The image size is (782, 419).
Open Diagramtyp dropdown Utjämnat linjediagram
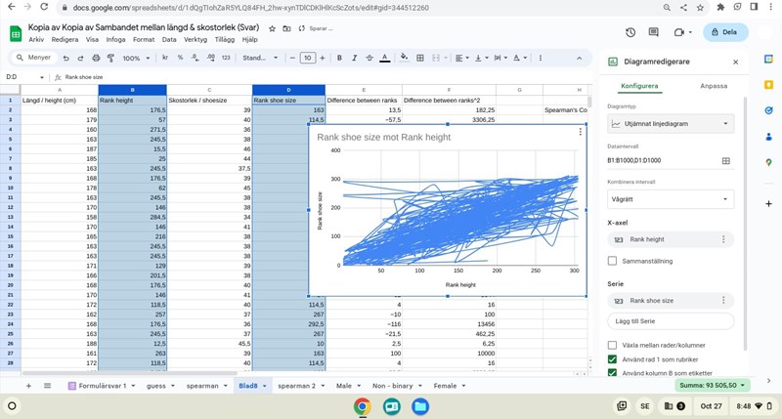pos(671,124)
